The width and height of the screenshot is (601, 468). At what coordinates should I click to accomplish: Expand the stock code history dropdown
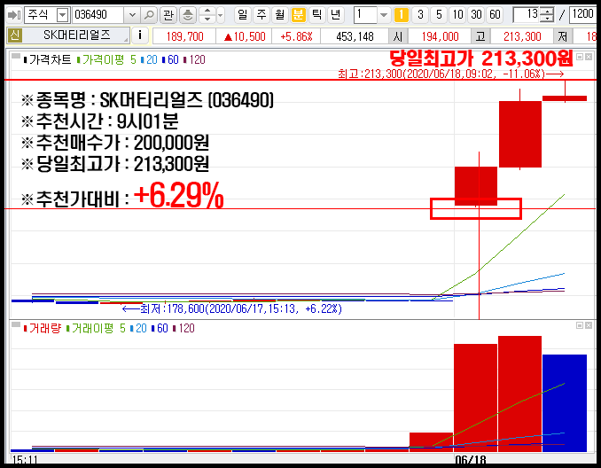[132, 15]
